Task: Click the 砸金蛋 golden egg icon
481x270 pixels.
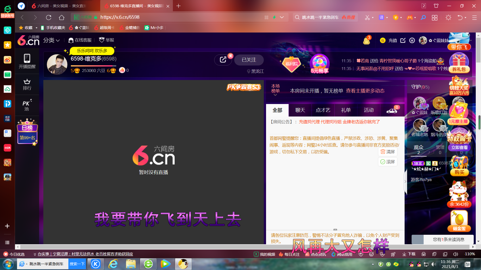Action: pyautogui.click(x=459, y=221)
